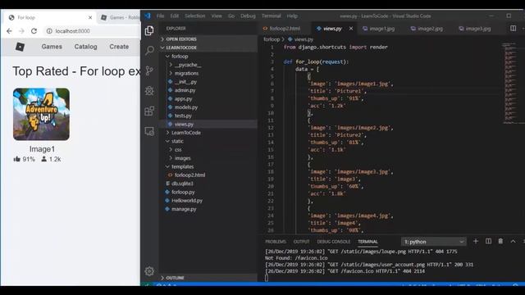Reload the localhost page in browser
525x295 pixels.
(34, 31)
